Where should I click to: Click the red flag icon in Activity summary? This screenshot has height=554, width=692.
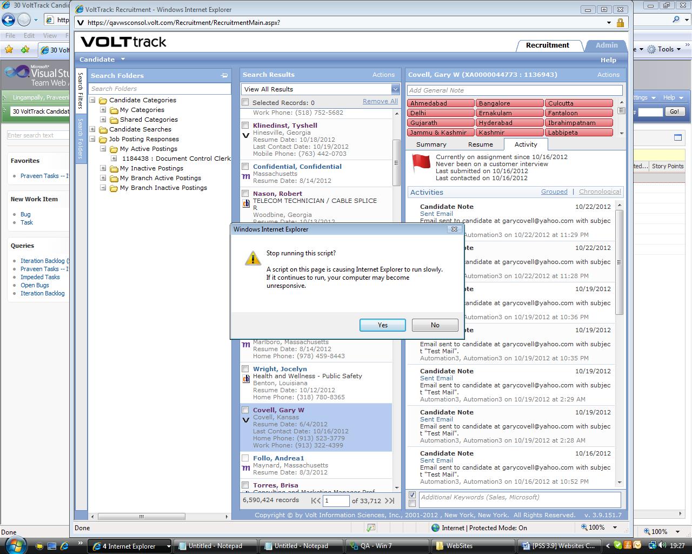(x=421, y=163)
